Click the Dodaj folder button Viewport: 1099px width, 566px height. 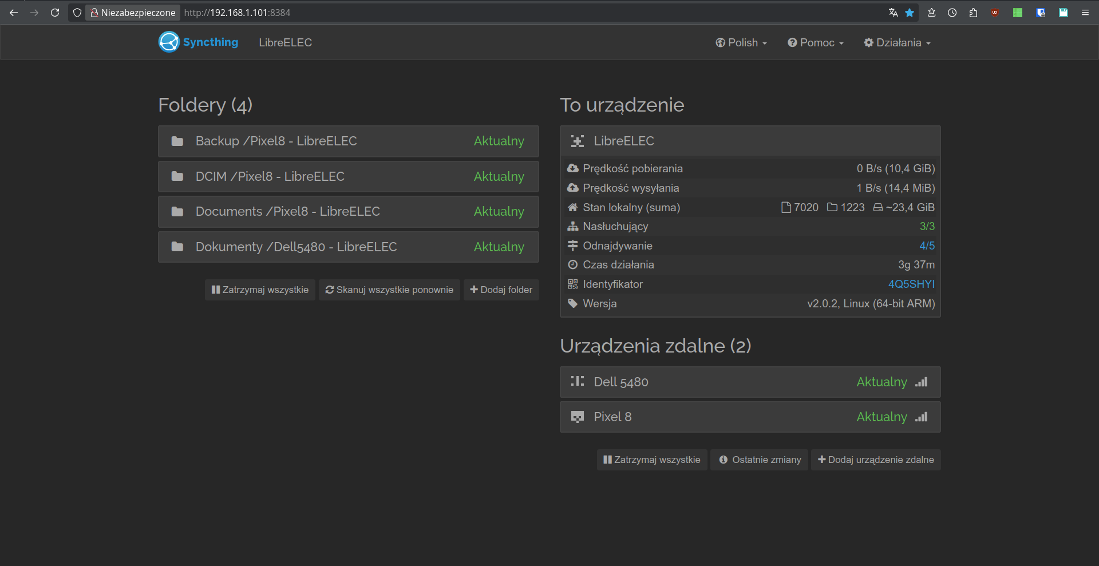pyautogui.click(x=501, y=290)
